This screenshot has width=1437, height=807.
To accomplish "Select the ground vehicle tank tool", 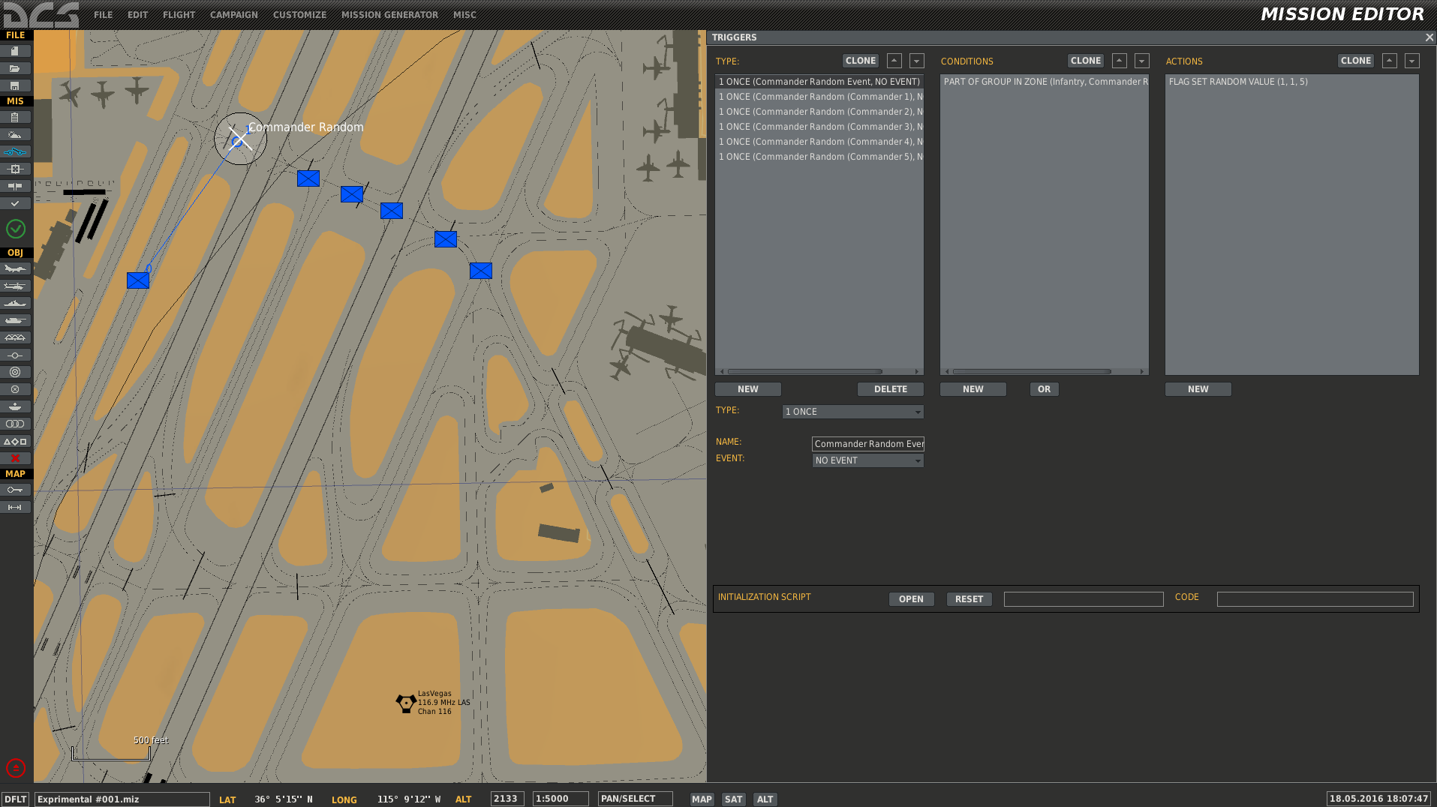I will [15, 320].
